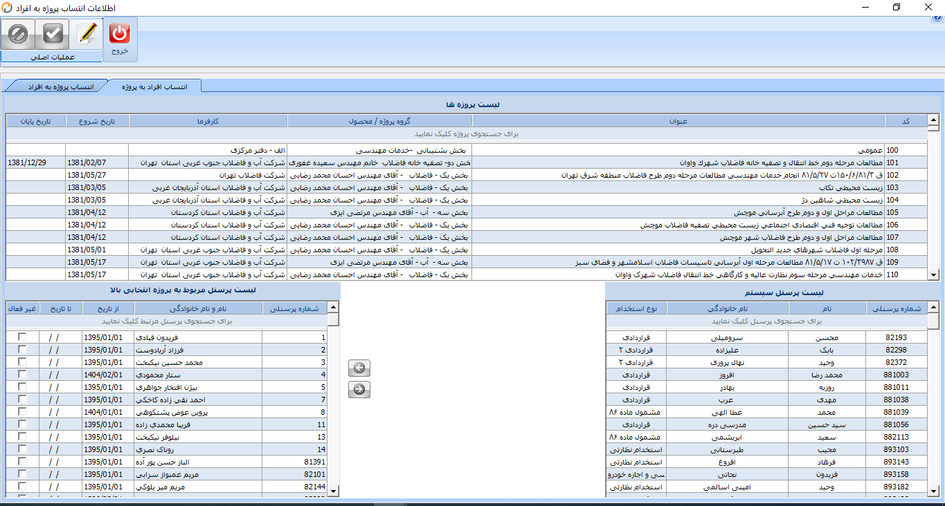Click the down arrow of projects list scrollbar
Image resolution: width=945 pixels, height=506 pixels.
pyautogui.click(x=933, y=275)
